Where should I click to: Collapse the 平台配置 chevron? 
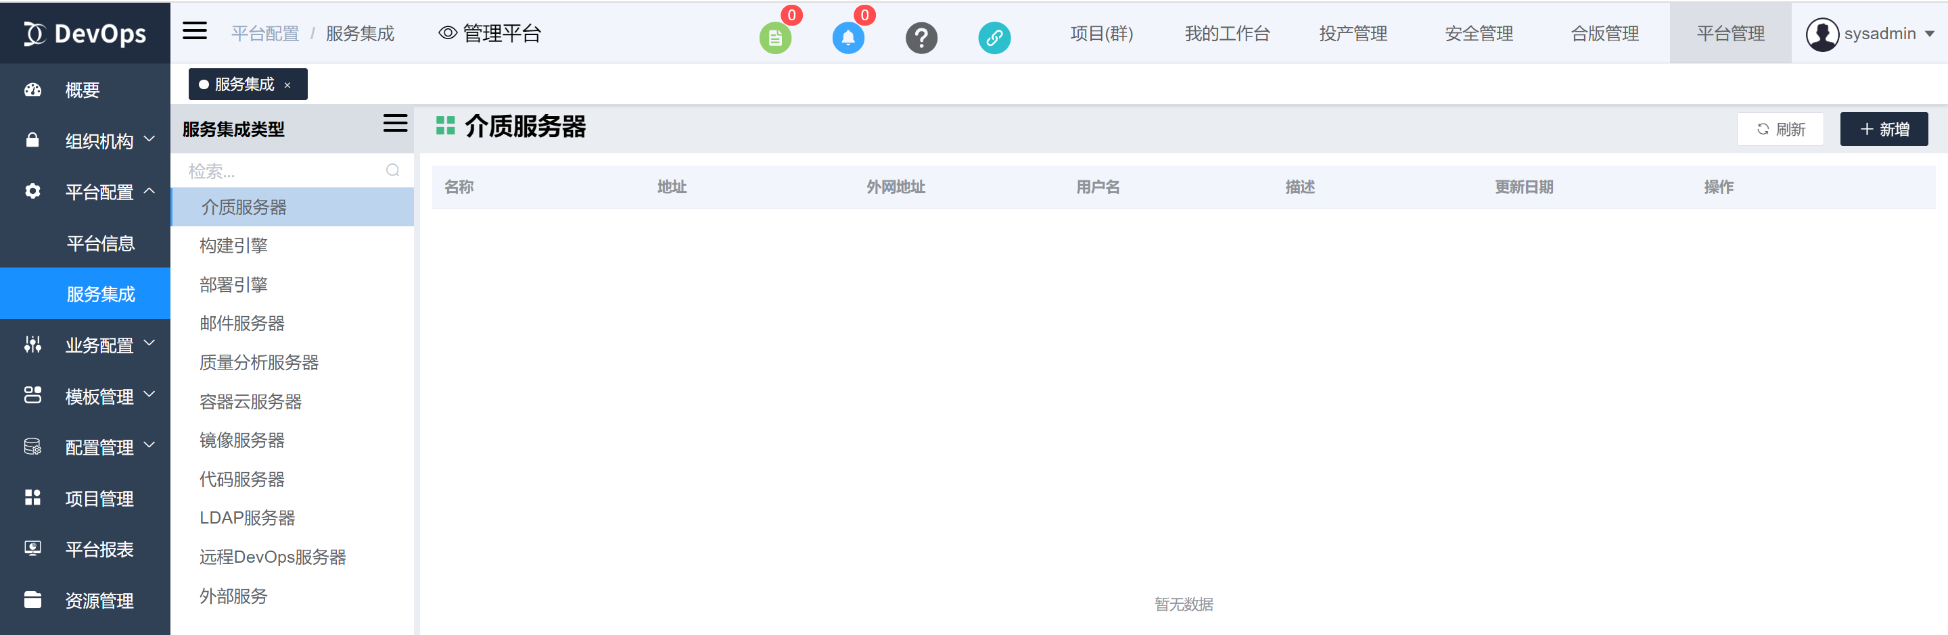(x=149, y=190)
